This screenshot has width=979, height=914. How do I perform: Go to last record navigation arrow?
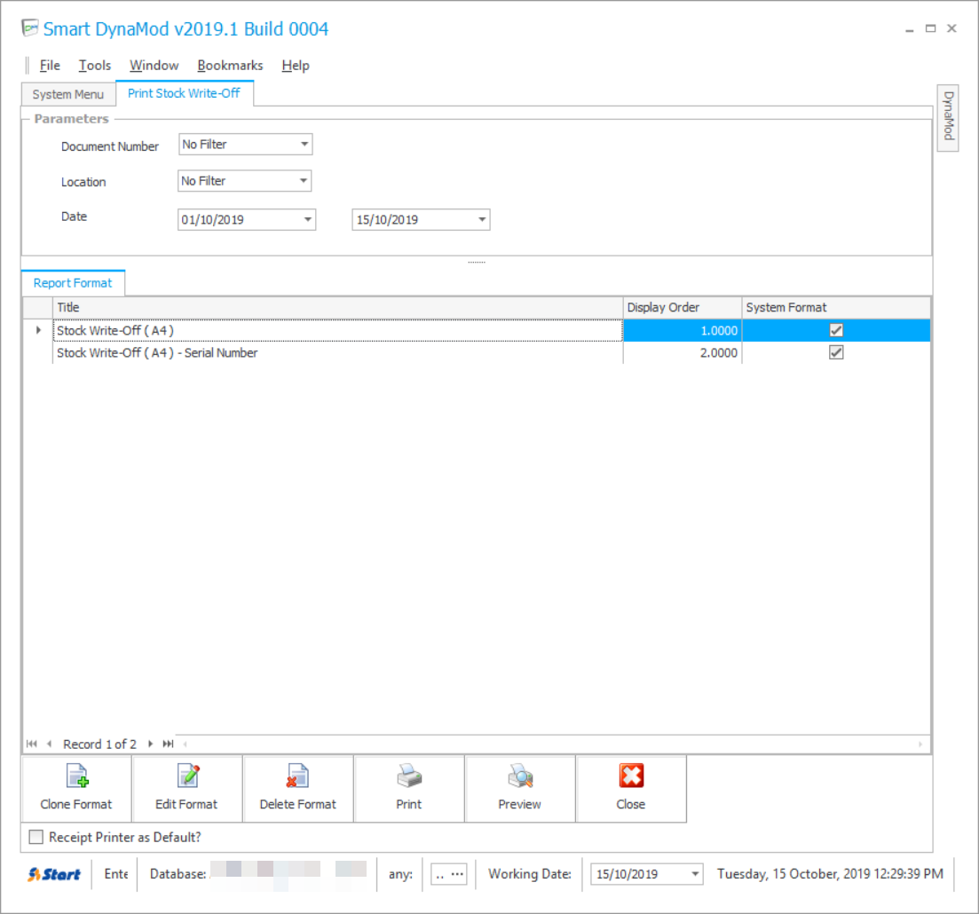pyautogui.click(x=168, y=744)
